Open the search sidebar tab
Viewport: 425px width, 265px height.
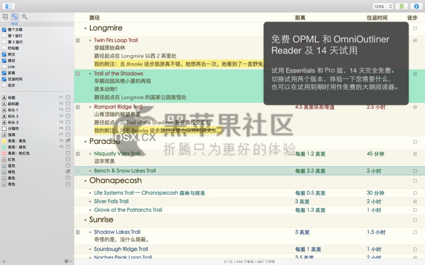[24, 17]
